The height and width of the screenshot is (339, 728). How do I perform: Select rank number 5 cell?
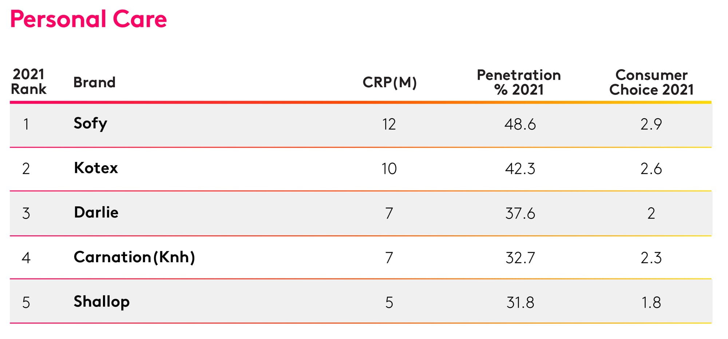pos(26,303)
